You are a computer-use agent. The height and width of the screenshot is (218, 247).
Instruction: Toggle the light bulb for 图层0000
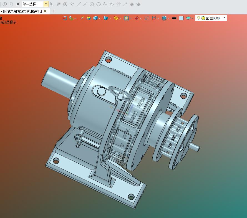click(x=198, y=18)
